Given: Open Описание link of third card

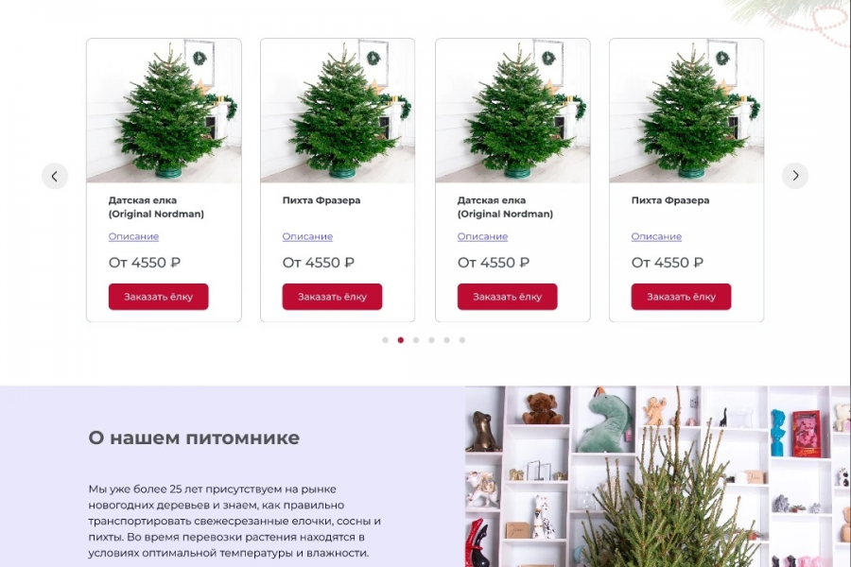Looking at the screenshot, I should [482, 236].
